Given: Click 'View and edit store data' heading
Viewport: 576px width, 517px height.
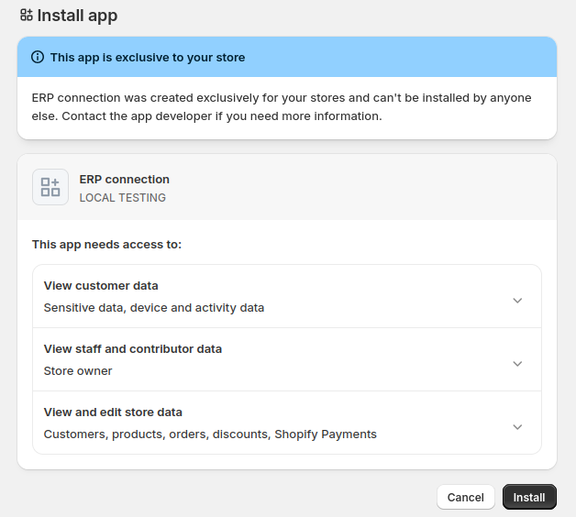Looking at the screenshot, I should point(113,412).
